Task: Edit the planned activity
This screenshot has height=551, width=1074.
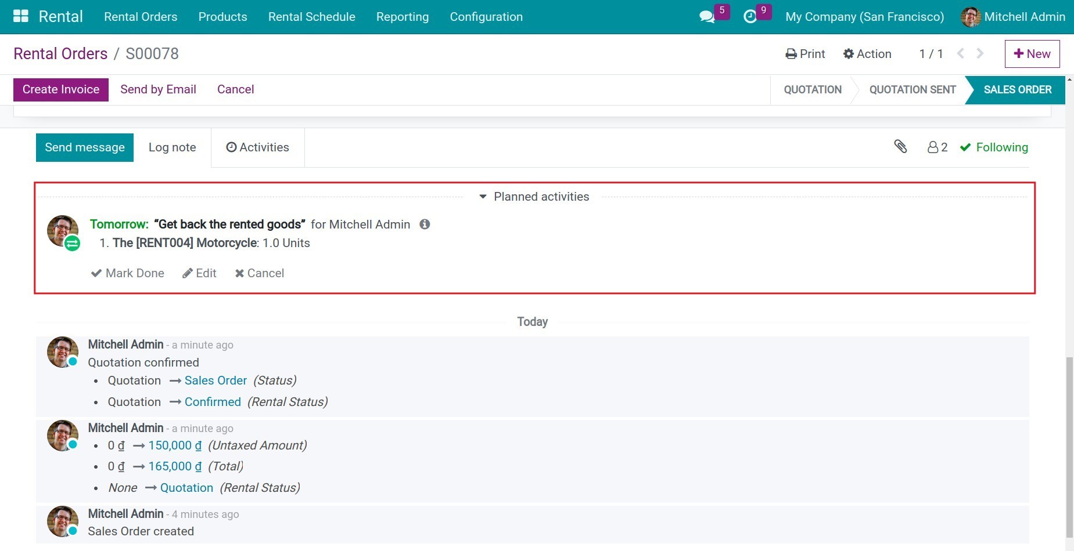Action: click(x=199, y=273)
